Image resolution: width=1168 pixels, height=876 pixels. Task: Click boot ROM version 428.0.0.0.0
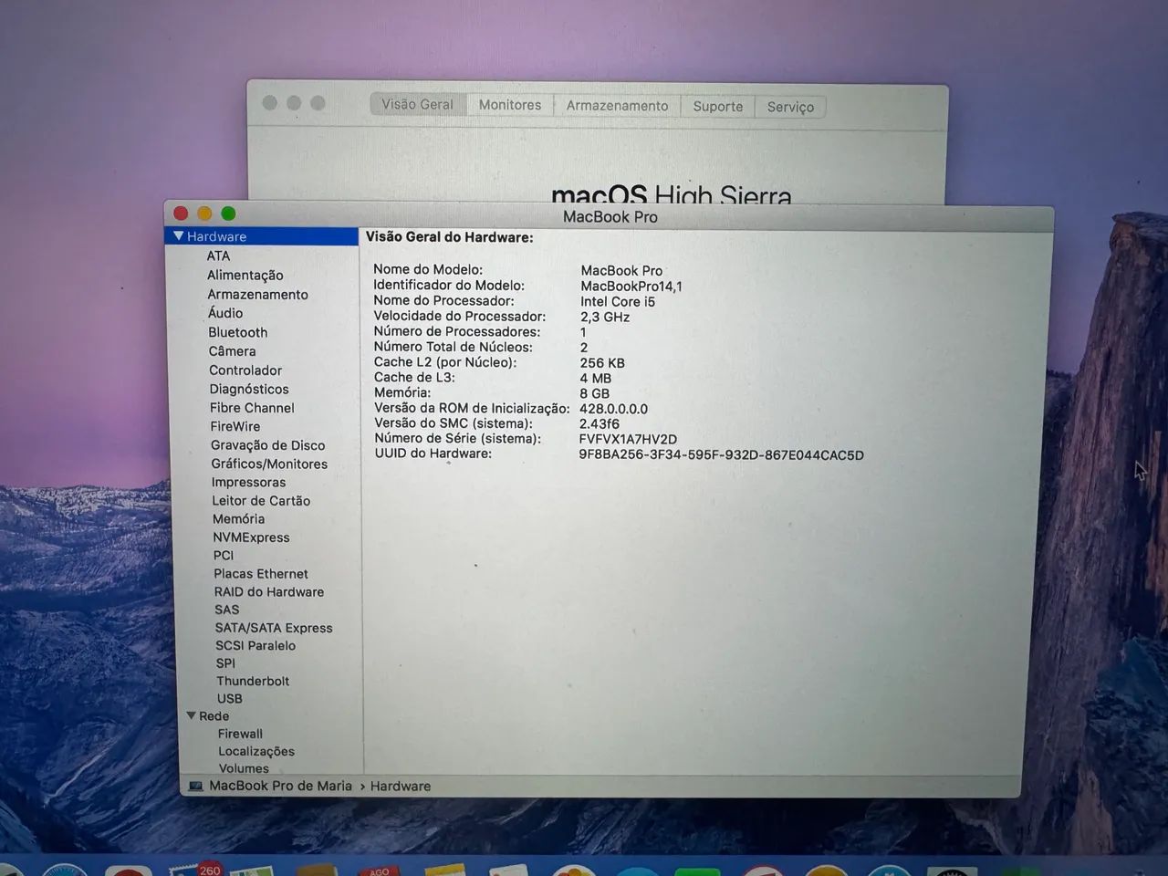tap(613, 409)
